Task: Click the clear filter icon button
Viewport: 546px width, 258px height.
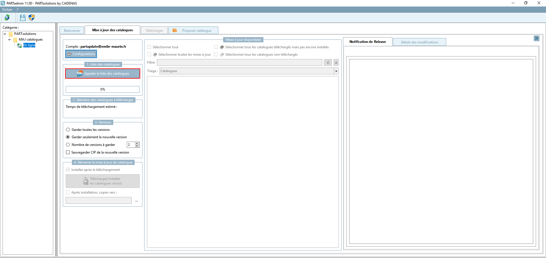Action: pos(328,62)
